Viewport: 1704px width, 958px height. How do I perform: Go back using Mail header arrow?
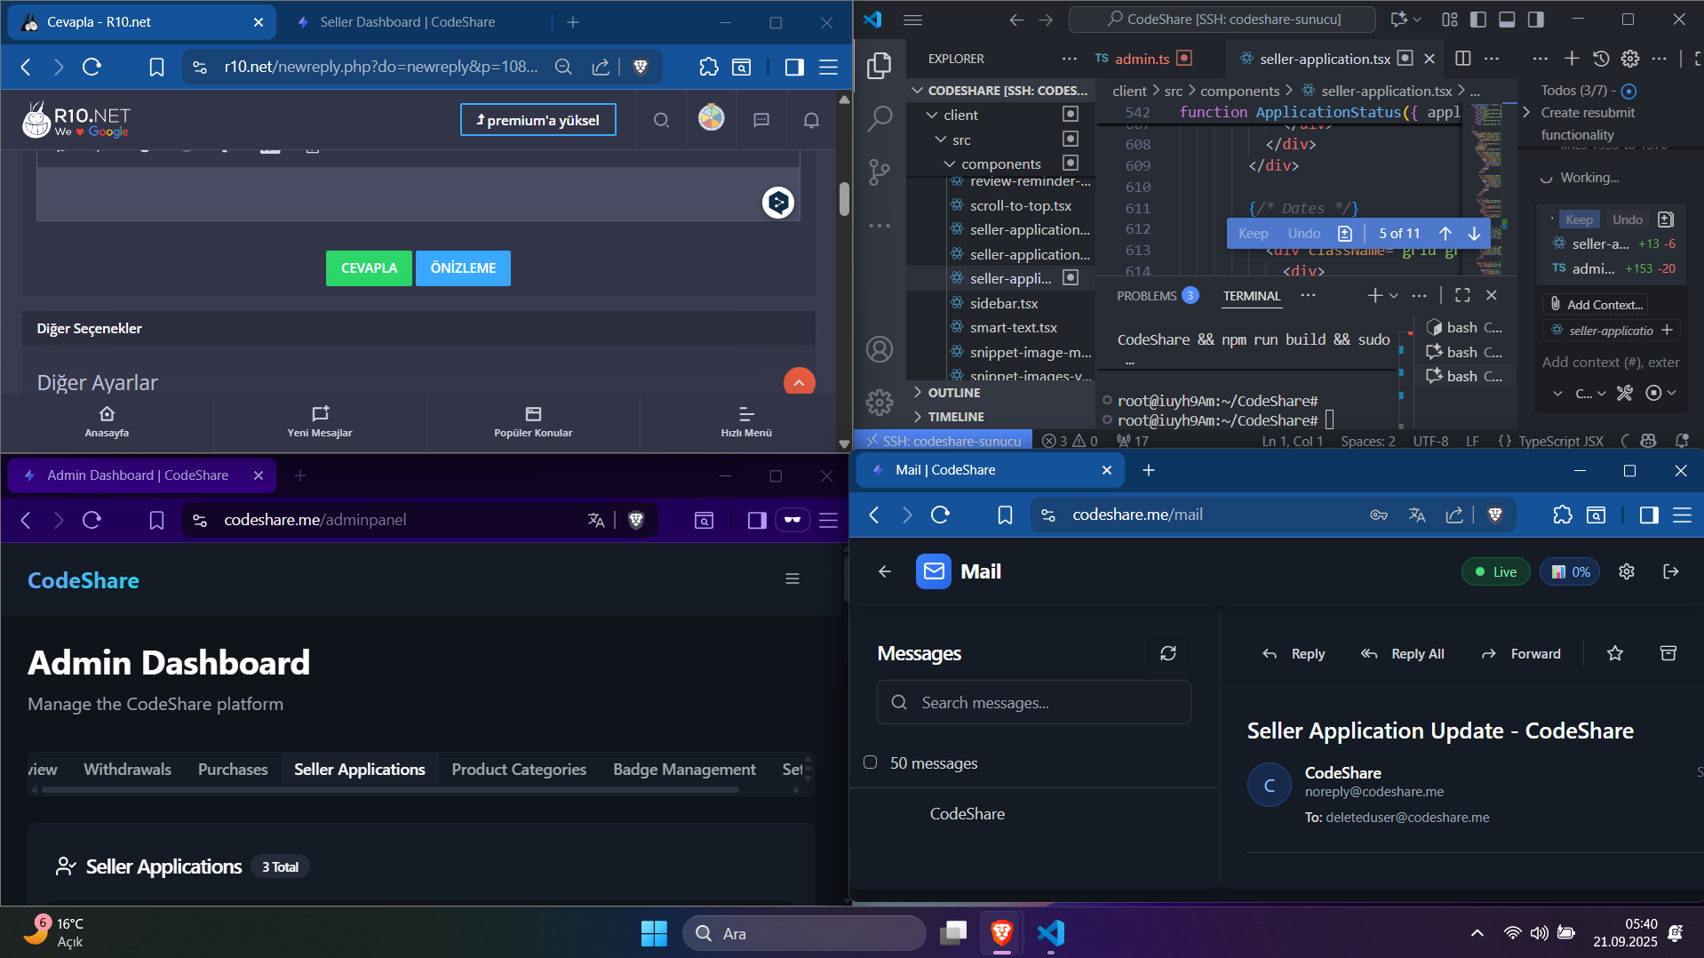885,571
